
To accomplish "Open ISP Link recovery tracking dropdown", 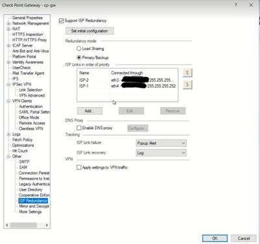I will click(x=161, y=153).
